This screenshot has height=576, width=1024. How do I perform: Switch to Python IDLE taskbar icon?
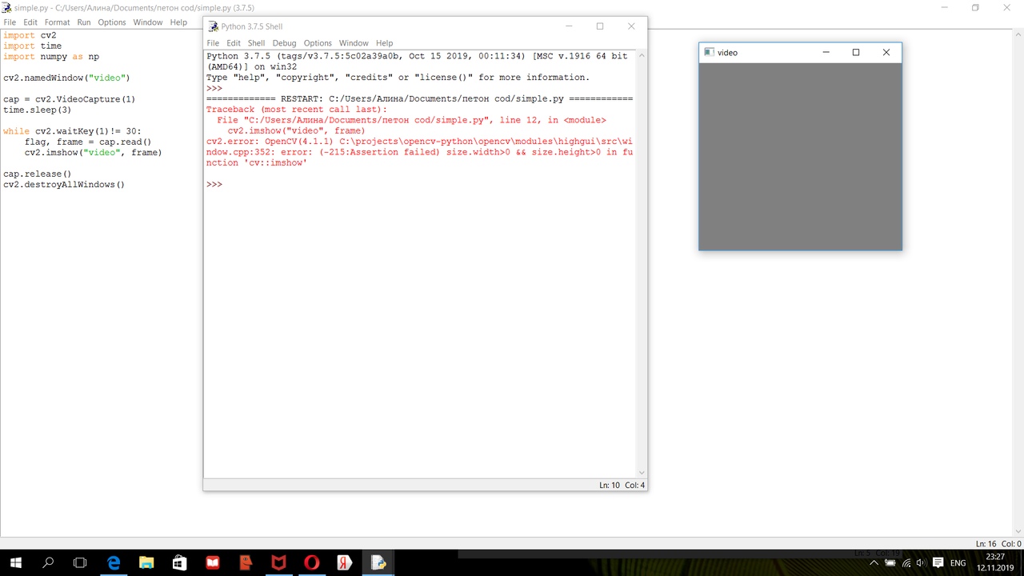tap(378, 562)
